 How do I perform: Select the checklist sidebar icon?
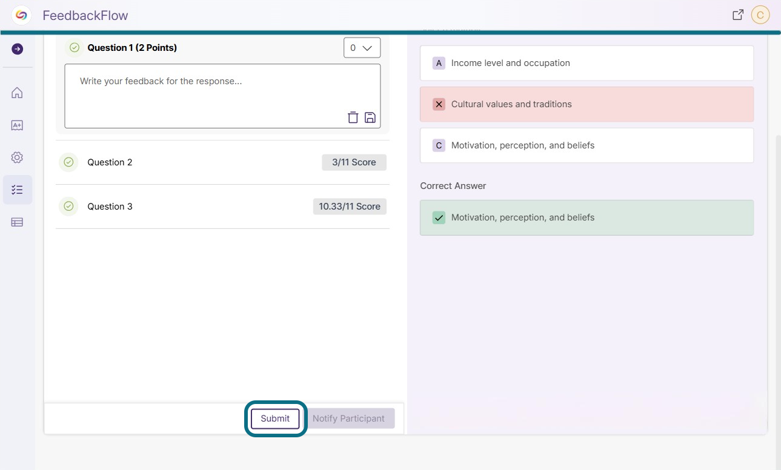[x=17, y=190]
